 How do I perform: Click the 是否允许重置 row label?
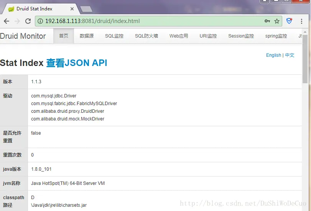(x=12, y=137)
